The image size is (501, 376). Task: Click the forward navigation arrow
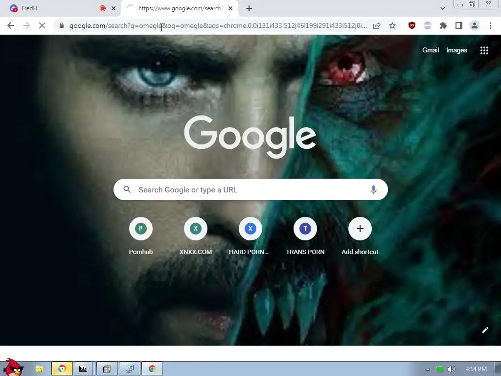pyautogui.click(x=26, y=25)
